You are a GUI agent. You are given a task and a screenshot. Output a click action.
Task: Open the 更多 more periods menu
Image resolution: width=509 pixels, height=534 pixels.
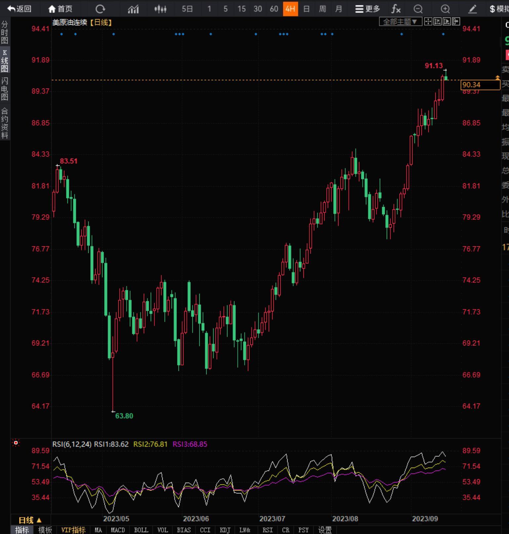tap(368, 9)
